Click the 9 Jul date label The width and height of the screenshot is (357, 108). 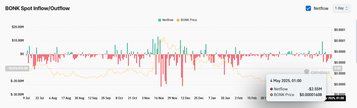(27, 98)
